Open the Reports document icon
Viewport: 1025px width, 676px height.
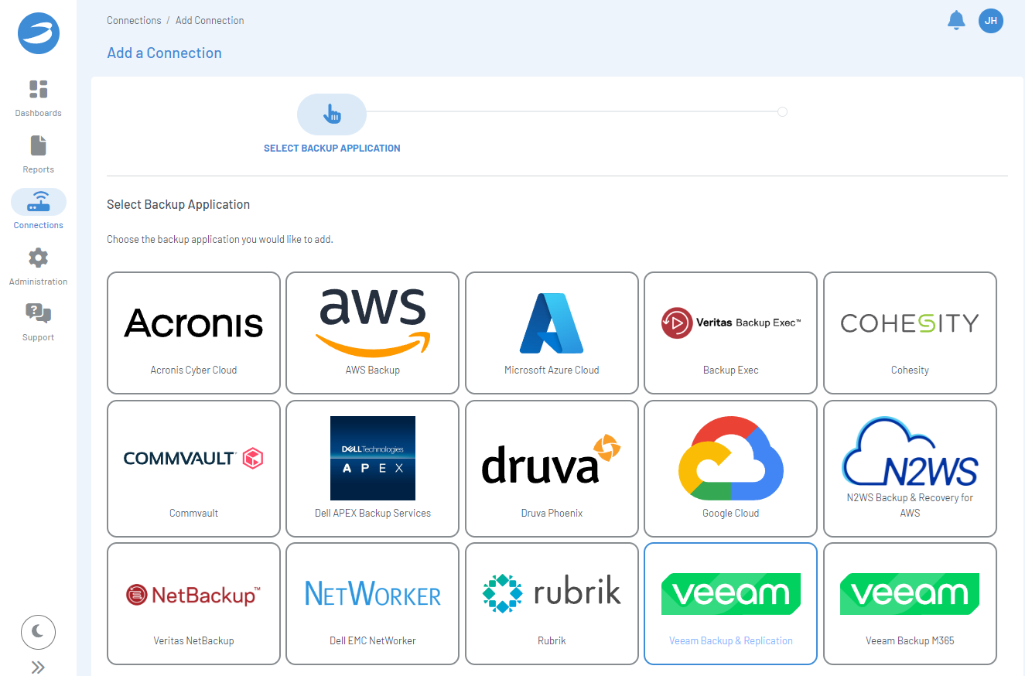tap(38, 145)
